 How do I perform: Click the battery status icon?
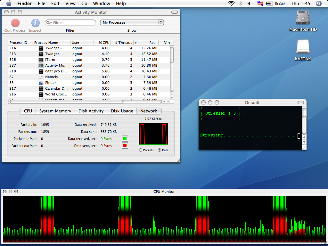coord(270,4)
